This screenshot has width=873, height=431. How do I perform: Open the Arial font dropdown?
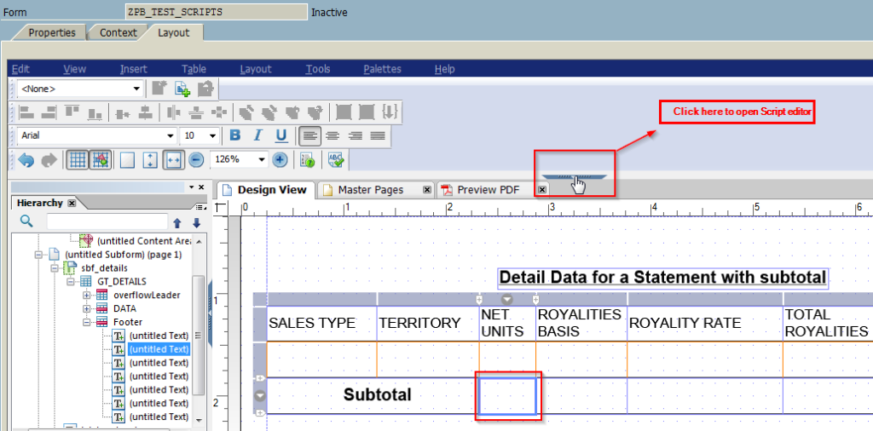[x=171, y=135]
